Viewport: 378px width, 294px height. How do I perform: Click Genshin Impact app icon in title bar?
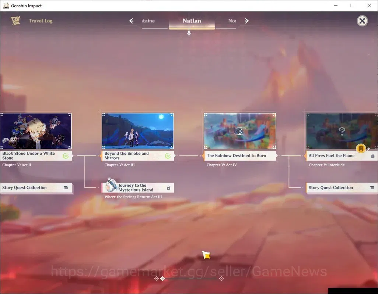[6, 6]
